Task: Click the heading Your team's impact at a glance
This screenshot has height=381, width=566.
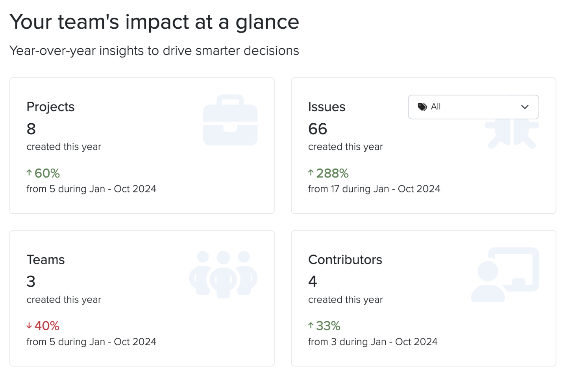Action: coord(155,22)
